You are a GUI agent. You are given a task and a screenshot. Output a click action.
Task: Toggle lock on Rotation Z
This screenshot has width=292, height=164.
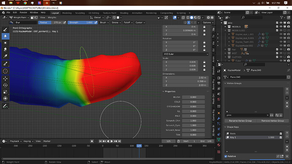tap(204, 50)
